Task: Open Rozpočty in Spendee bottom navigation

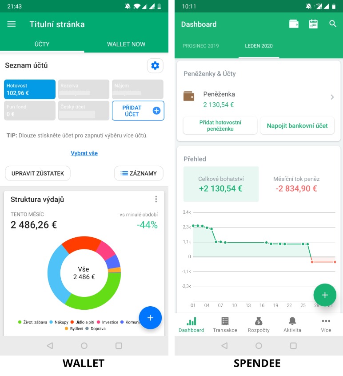Action: coord(259,325)
